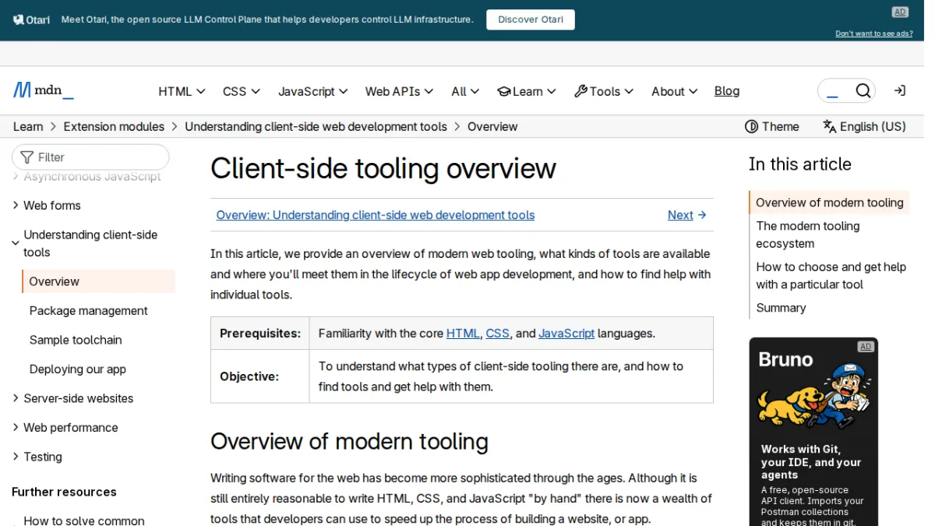Go to Learn in the breadcrumb trail
This screenshot has width=935, height=526.
(28, 126)
